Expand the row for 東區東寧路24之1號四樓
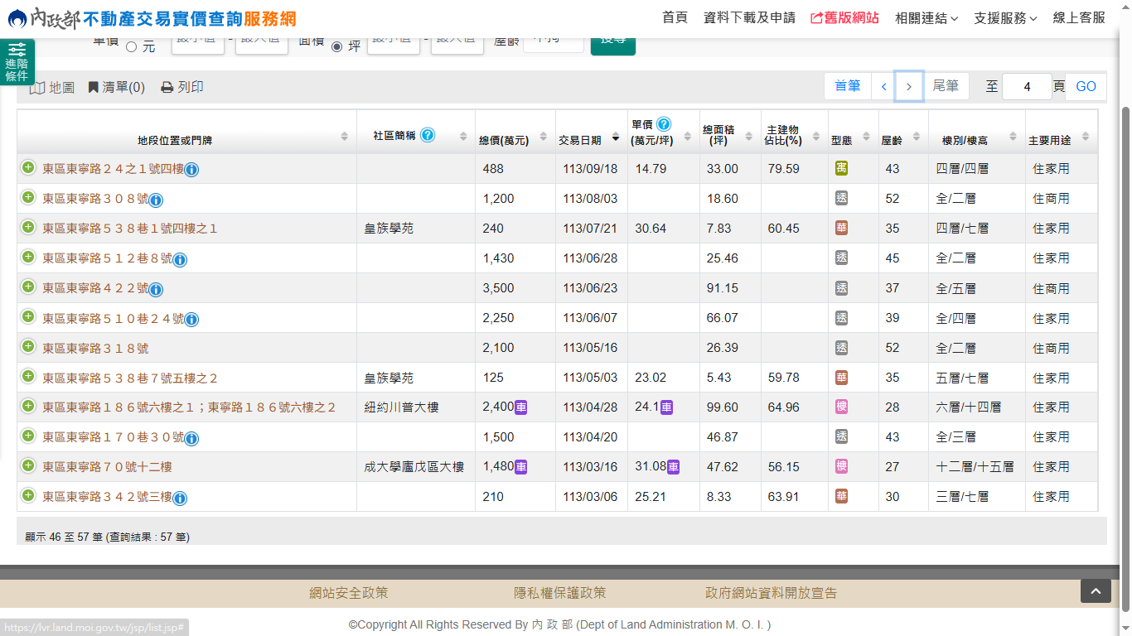Image resolution: width=1132 pixels, height=636 pixels. tap(28, 168)
